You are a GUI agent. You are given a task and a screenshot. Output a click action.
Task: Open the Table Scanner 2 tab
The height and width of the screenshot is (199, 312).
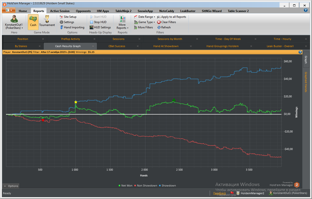pos(238,11)
